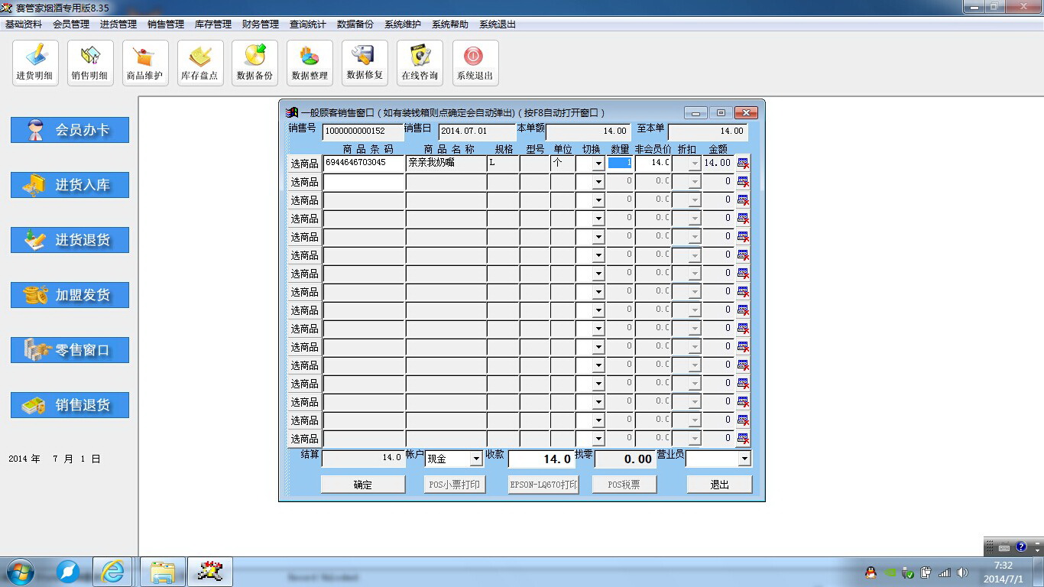This screenshot has width=1044, height=587.
Task: Click the volume speaker tray icon
Action: [962, 572]
